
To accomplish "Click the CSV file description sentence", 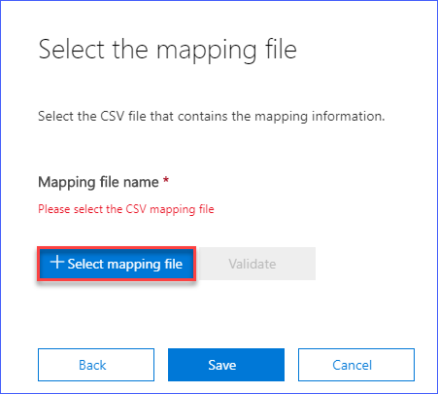I will 212,117.
